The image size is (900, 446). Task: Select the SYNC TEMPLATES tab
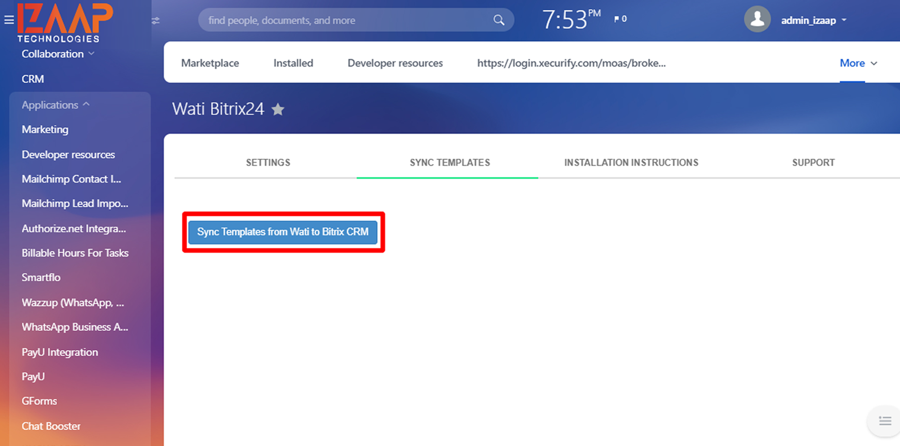[x=450, y=162]
